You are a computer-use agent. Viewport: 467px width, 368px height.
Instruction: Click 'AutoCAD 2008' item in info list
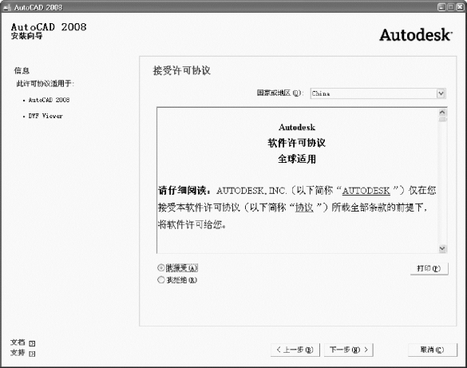click(x=49, y=100)
